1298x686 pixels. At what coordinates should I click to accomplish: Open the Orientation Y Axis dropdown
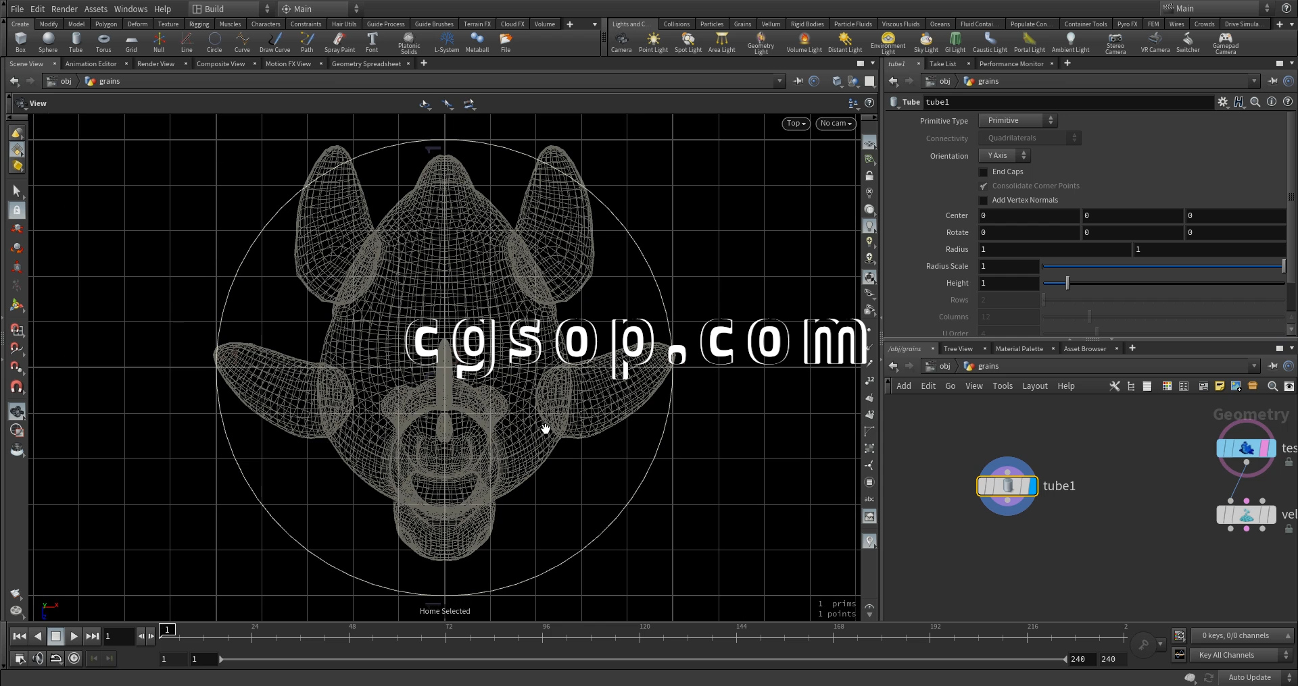(x=1004, y=155)
